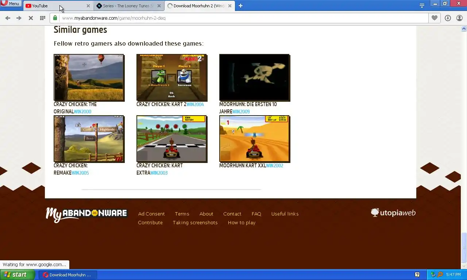The width and height of the screenshot is (467, 280).
Task: Click the Crazy Chicken: Kart 2 title link
Action: [x=161, y=104]
